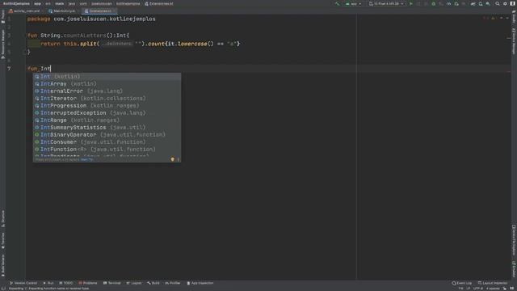The width and height of the screenshot is (517, 291).
Task: Select IntArray (kotlin) completion suggestion
Action: [x=107, y=84]
